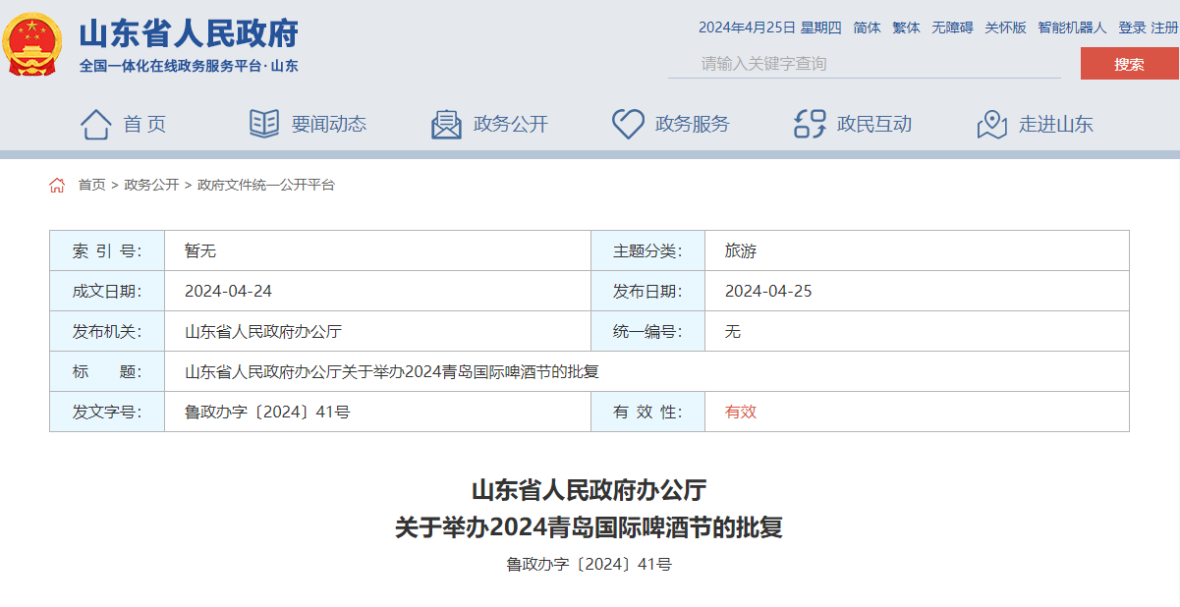The image size is (1180, 607).
Task: Click the 有效性 label cell
Action: pyautogui.click(x=648, y=412)
